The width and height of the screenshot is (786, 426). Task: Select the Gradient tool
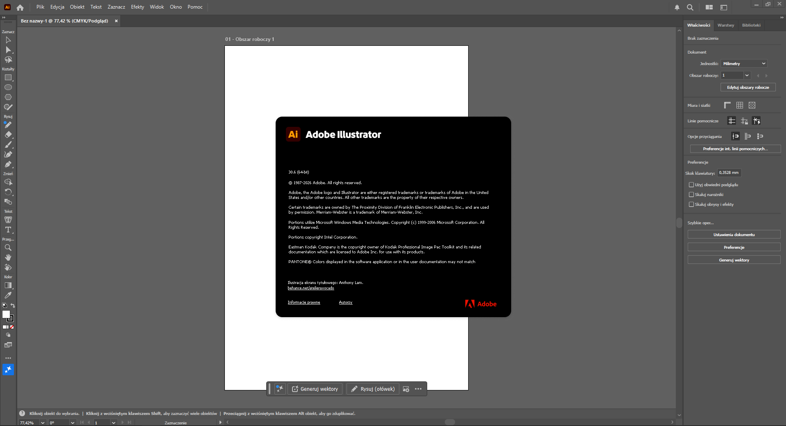pos(8,285)
